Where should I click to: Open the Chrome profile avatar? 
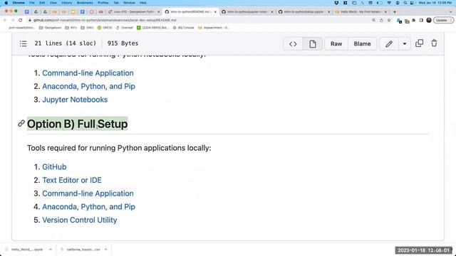click(x=429, y=21)
